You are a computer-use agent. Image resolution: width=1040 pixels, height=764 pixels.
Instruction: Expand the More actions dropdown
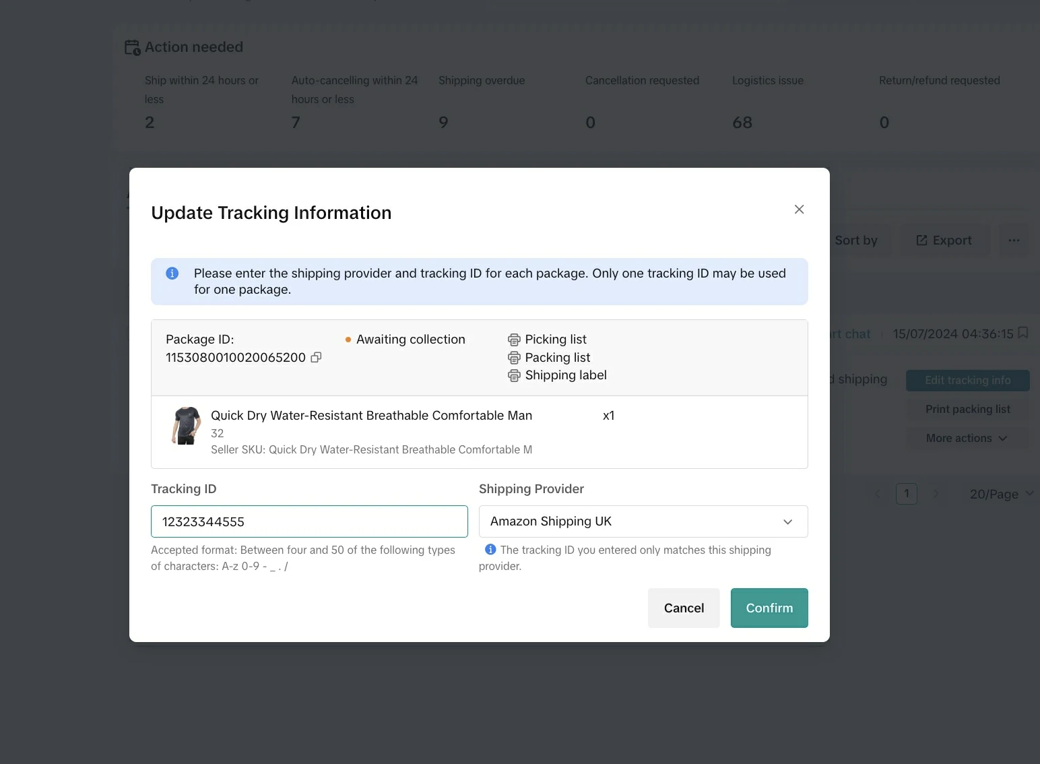pos(967,438)
